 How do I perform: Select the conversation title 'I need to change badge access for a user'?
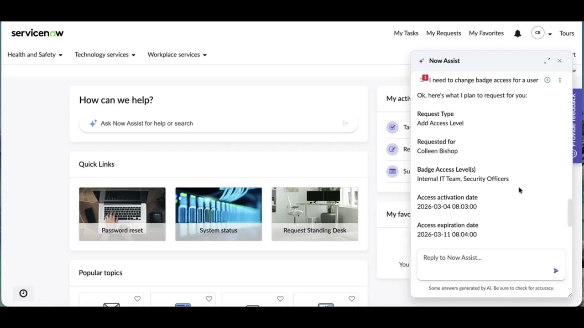pos(484,80)
